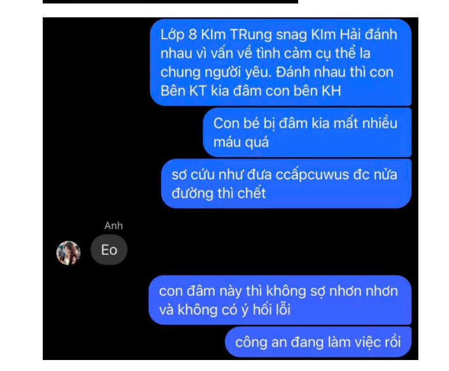
Task: Select the 'công an đang làm việc rồi' message
Action: [x=318, y=342]
